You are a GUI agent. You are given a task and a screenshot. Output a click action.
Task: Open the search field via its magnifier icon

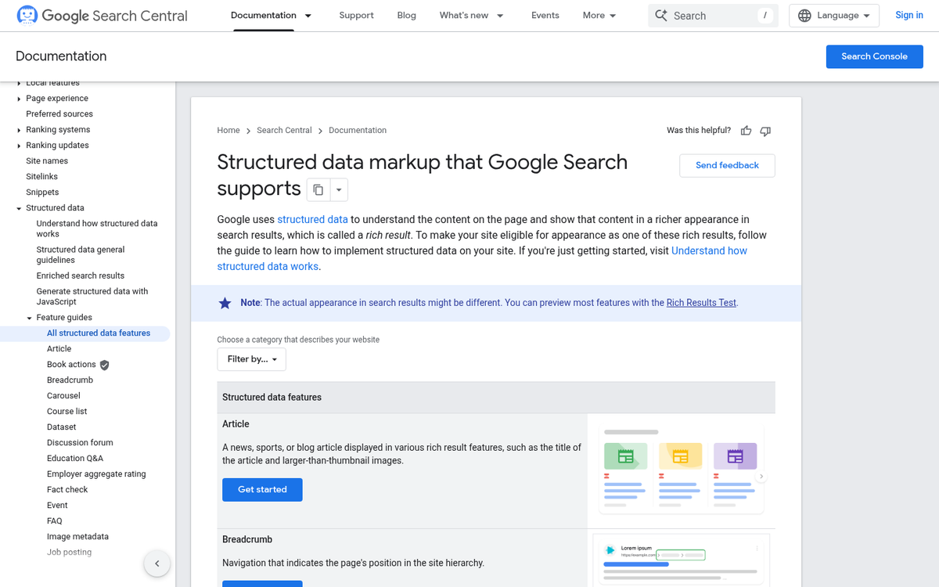[x=661, y=15]
